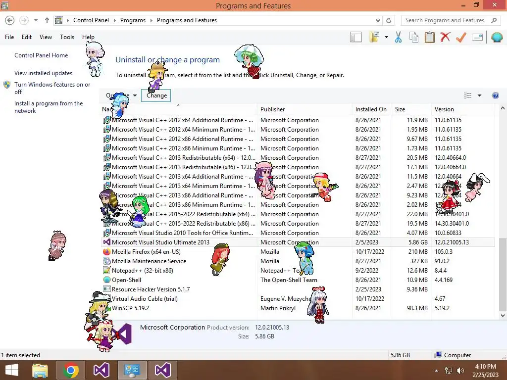Sort by the Size column header
507x380 pixels.
tap(411, 109)
